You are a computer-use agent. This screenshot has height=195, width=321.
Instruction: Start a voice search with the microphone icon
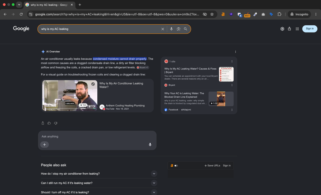coord(171,29)
